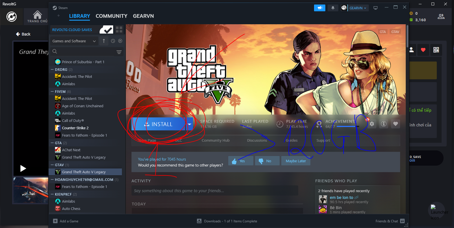Select Age of Conan: Unchained

pyautogui.click(x=82, y=106)
